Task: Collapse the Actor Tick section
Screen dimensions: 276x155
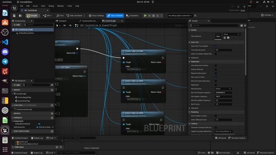Action: click(190, 42)
